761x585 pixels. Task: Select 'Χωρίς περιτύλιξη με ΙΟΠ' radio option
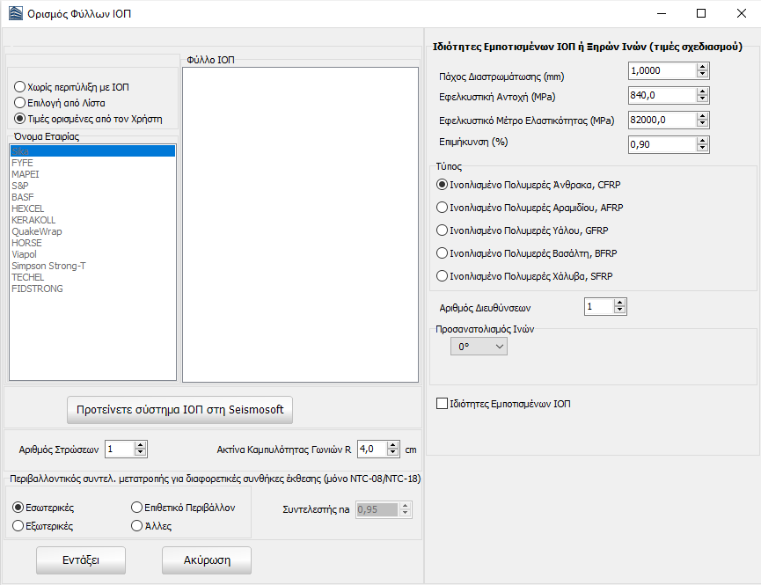pyautogui.click(x=19, y=87)
